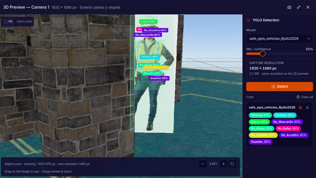The image size is (316, 178).
Task: Zoom in with the plus button
Action: coord(224,164)
